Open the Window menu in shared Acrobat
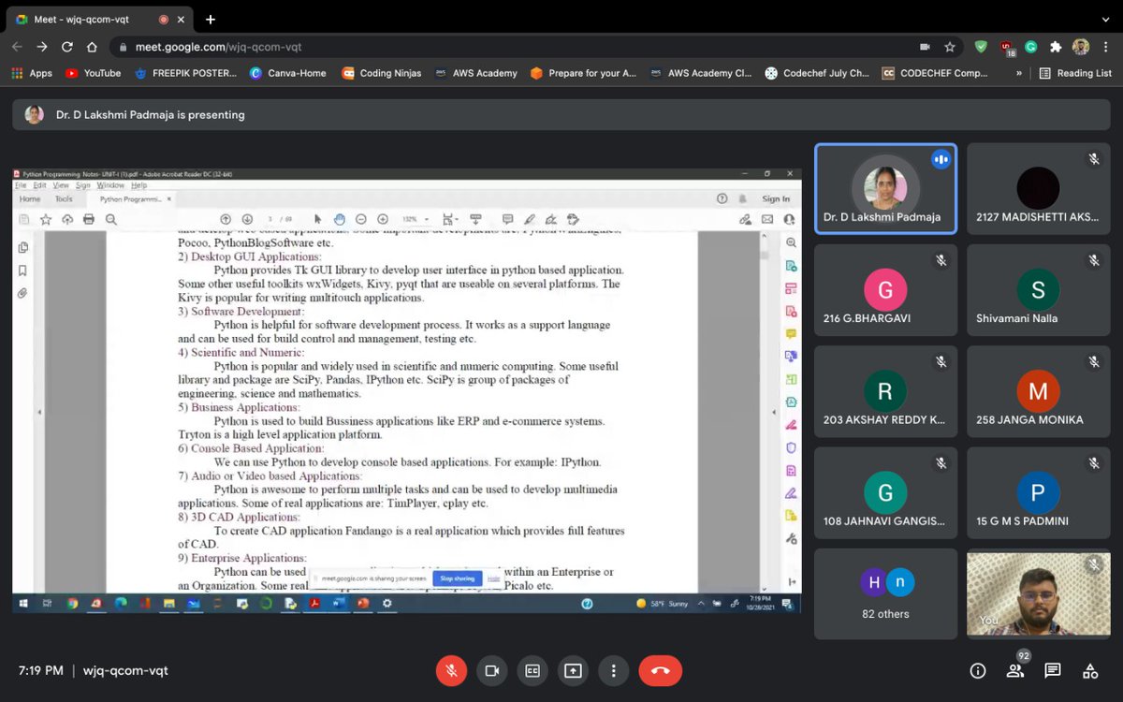Viewport: 1123px width, 702px height. [110, 185]
